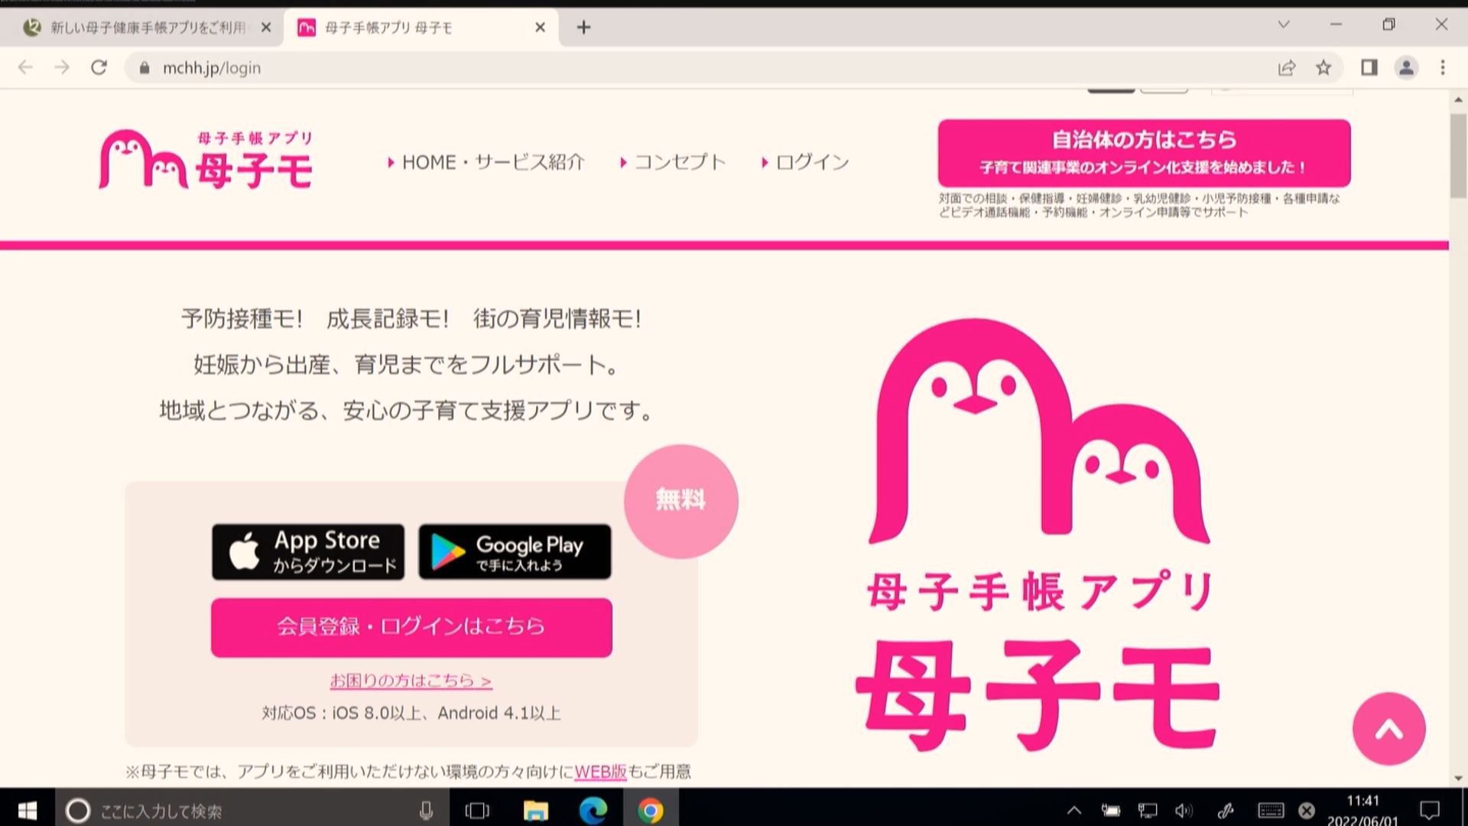The width and height of the screenshot is (1468, 826).
Task: Close the 母子手帳アプリ 母子モ tab
Action: 540,28
